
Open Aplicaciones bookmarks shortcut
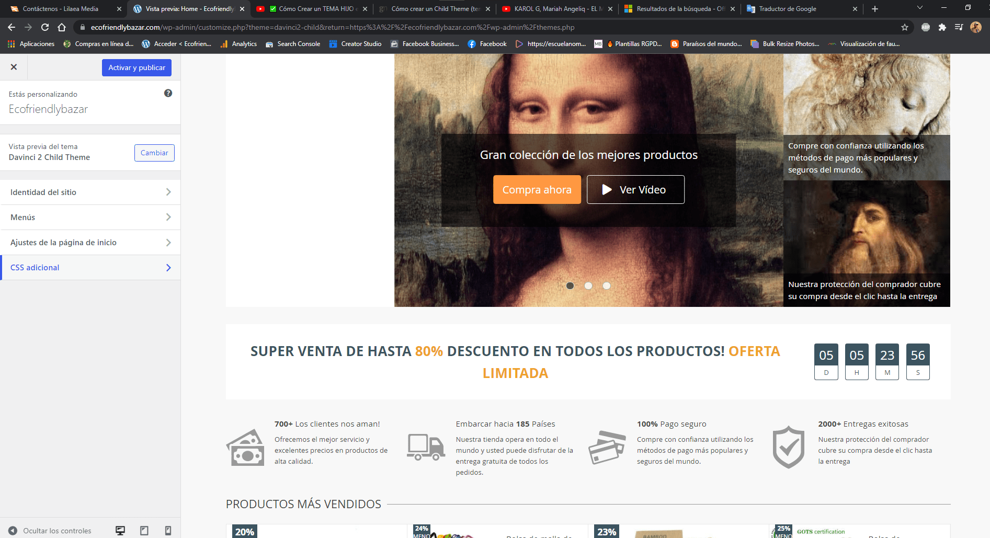(x=31, y=44)
